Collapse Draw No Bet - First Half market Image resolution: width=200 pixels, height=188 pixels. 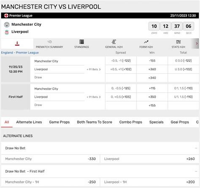tap(196, 171)
